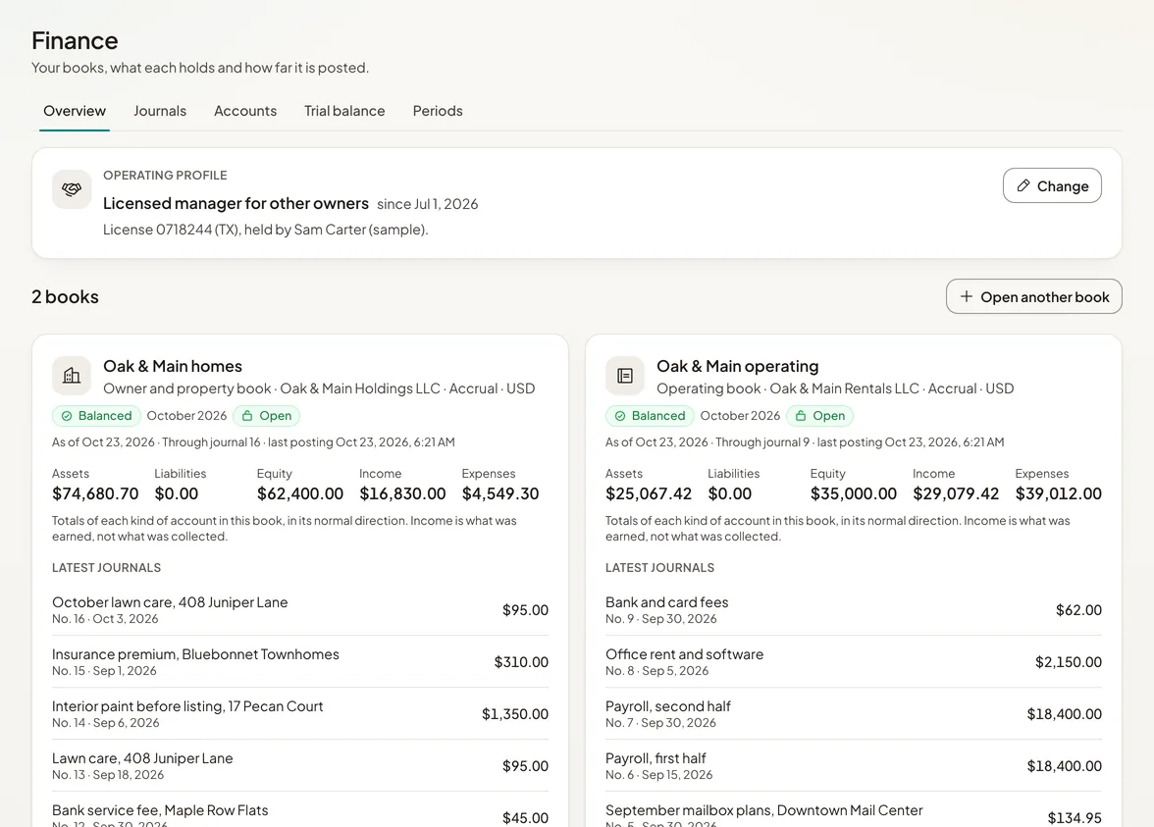Viewport: 1154px width, 827px height.
Task: Click the $25,067.42 Assets total
Action: point(649,493)
